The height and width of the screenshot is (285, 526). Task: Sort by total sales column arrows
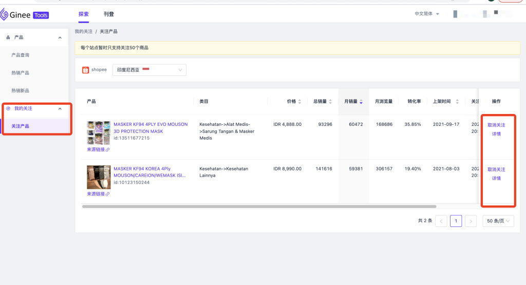330,102
